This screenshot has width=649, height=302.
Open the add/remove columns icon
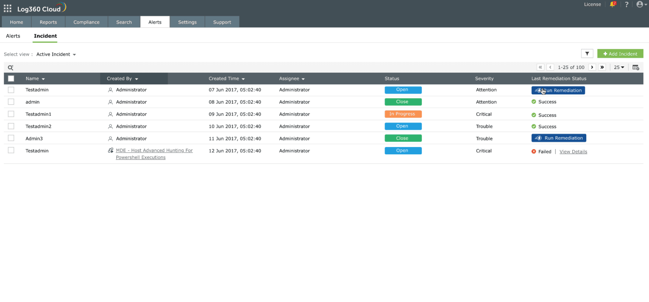pos(636,67)
